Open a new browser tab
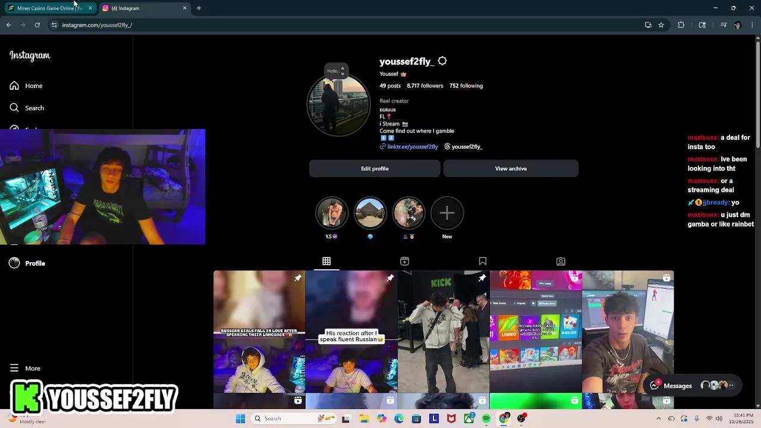The height and width of the screenshot is (428, 761). [199, 8]
